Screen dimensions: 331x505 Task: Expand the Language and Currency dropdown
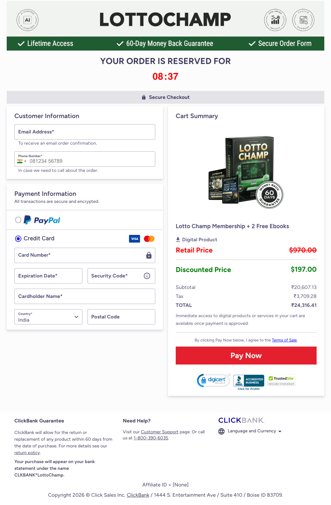(280, 431)
